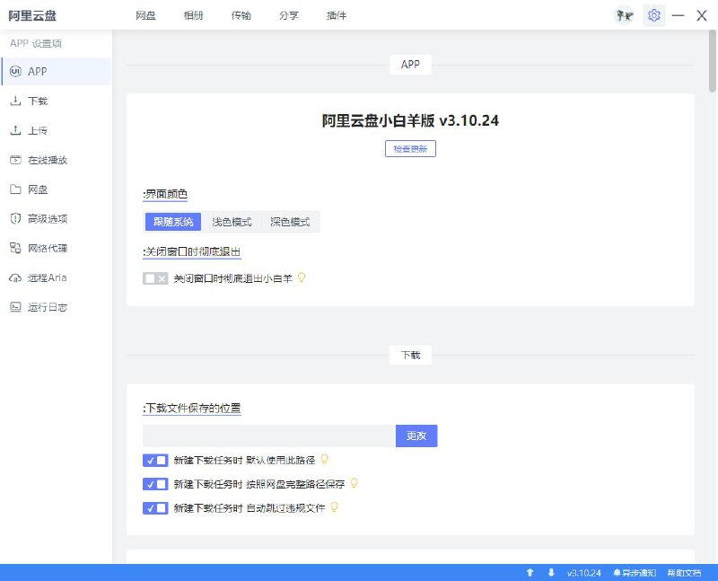Select 深色模式 color mode
Screen dimensions: 718x581
[292, 222]
